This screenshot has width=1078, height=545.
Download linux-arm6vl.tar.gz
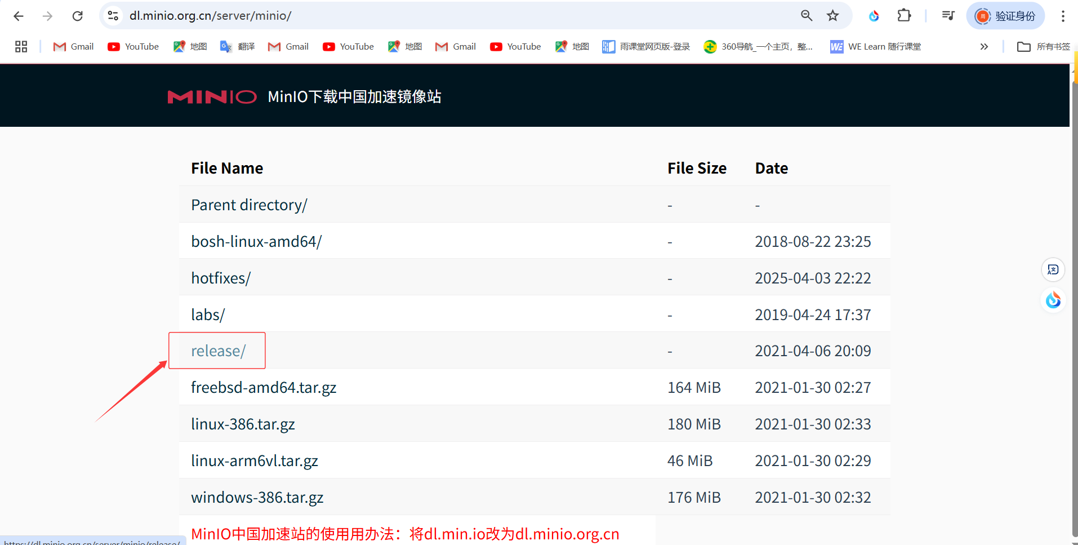coord(255,461)
